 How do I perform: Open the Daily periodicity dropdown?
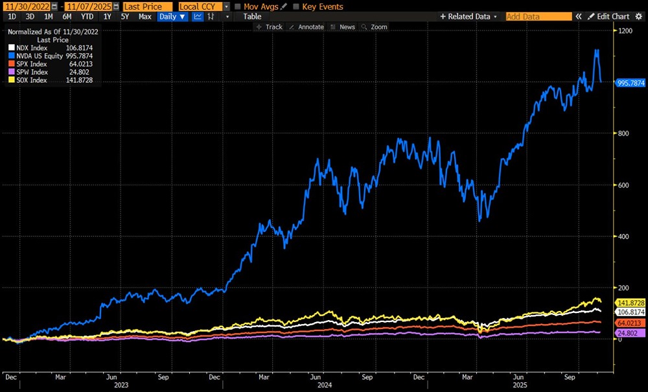(x=173, y=16)
